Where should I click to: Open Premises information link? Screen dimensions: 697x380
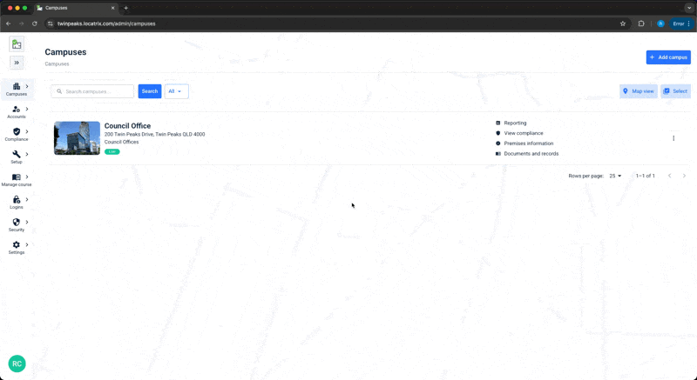pos(529,143)
